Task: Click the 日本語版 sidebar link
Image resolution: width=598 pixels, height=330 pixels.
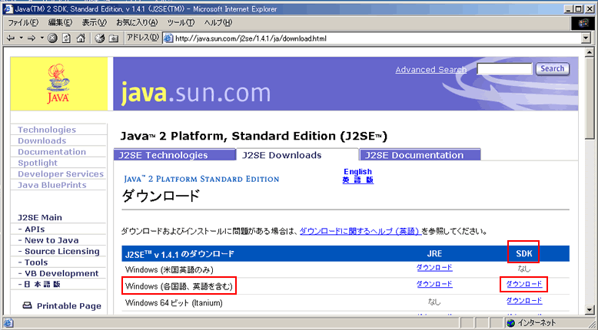Action: coord(42,284)
